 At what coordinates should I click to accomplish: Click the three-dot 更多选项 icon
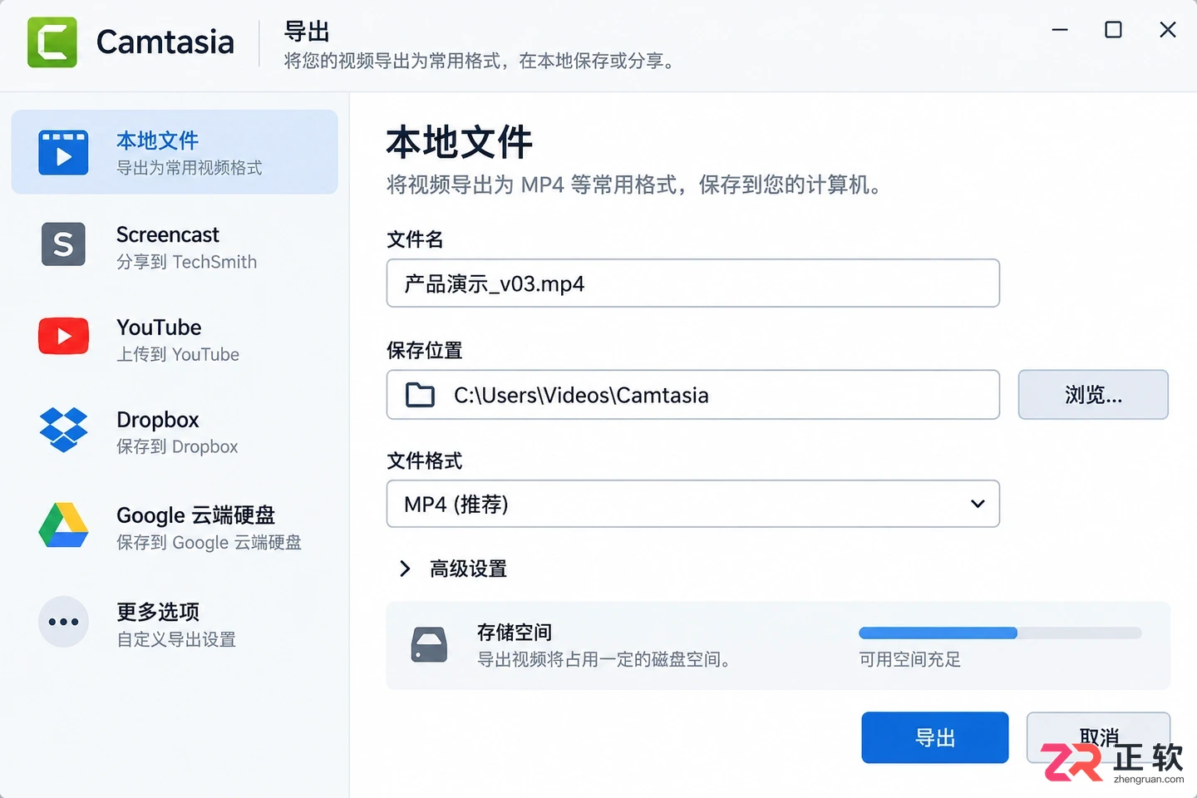(63, 621)
